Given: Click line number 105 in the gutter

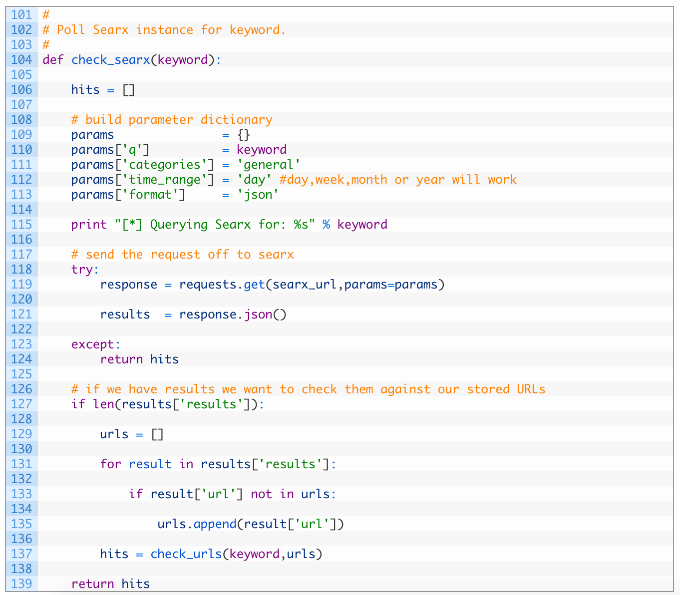Looking at the screenshot, I should (21, 75).
